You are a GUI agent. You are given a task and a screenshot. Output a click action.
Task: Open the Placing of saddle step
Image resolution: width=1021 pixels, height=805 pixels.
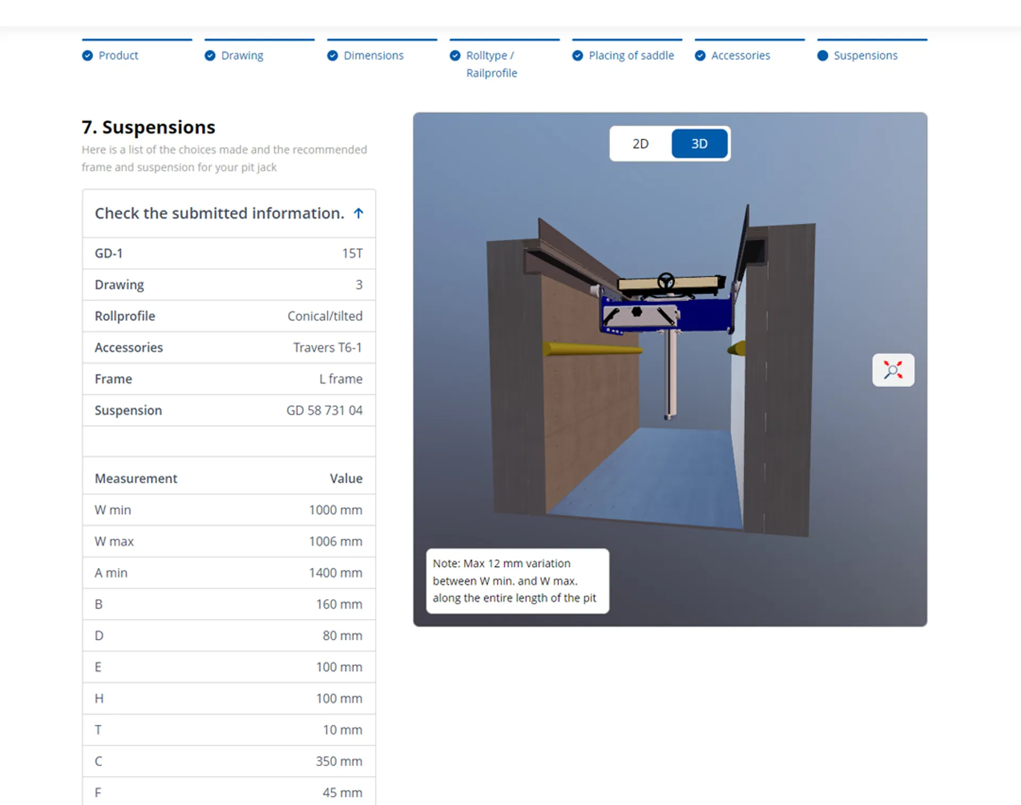coord(631,56)
